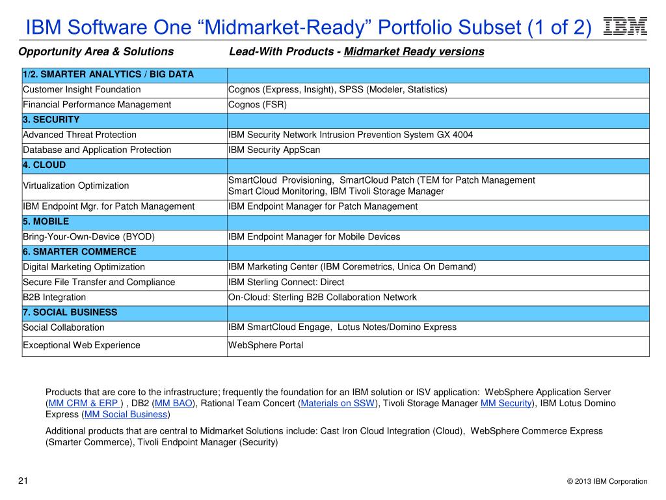Open the MM Social Business link
Screen dimensions: 666x500
126,414
